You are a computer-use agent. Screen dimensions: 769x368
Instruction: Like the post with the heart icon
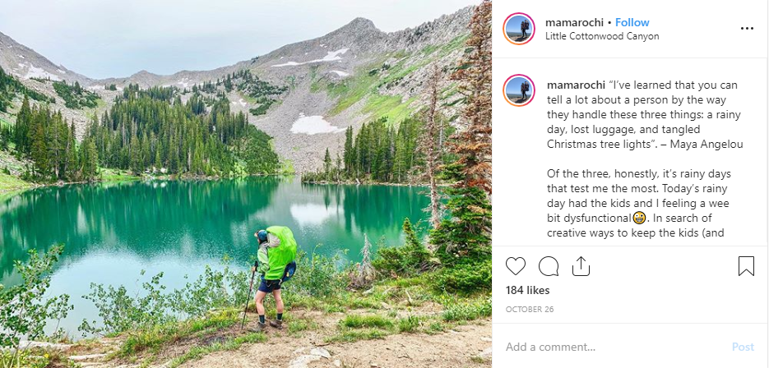coord(516,266)
